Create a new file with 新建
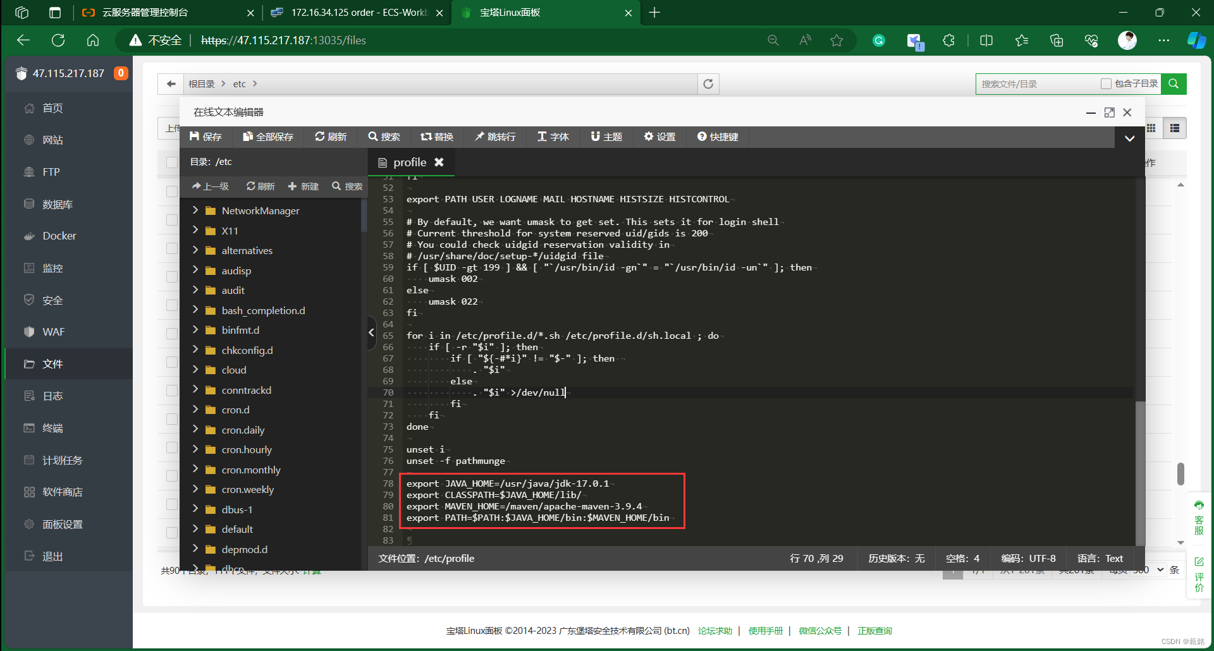Viewport: 1214px width, 651px height. [303, 186]
